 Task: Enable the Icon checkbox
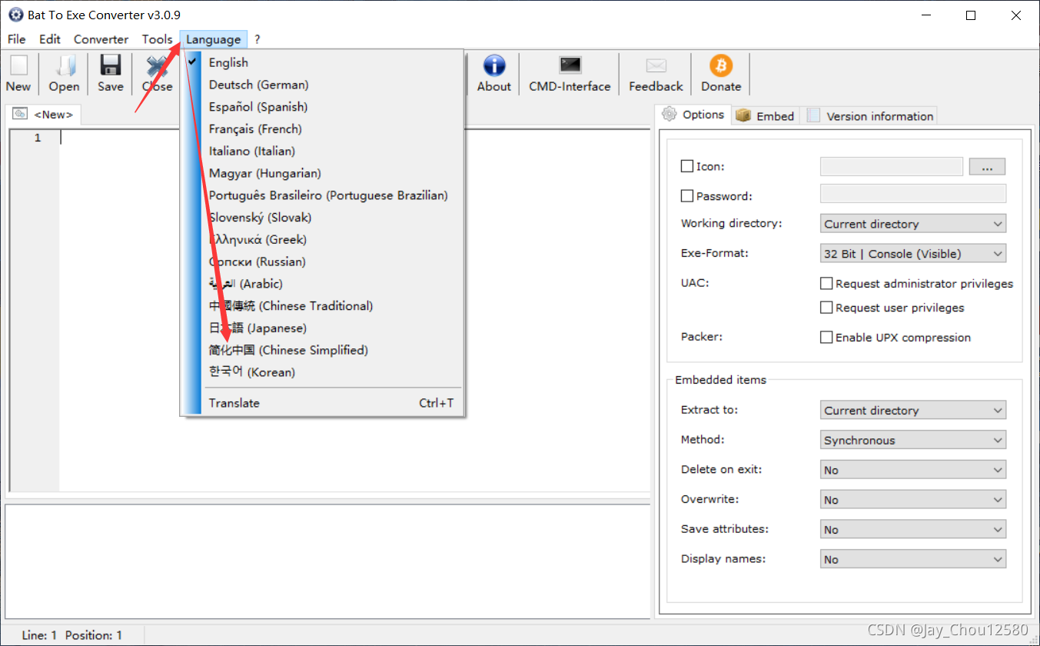687,166
